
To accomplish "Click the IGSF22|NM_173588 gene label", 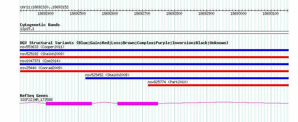I will pyautogui.click(x=36, y=100).
